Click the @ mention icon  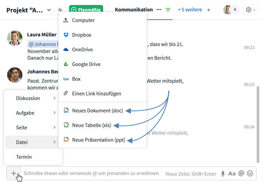click(241, 173)
